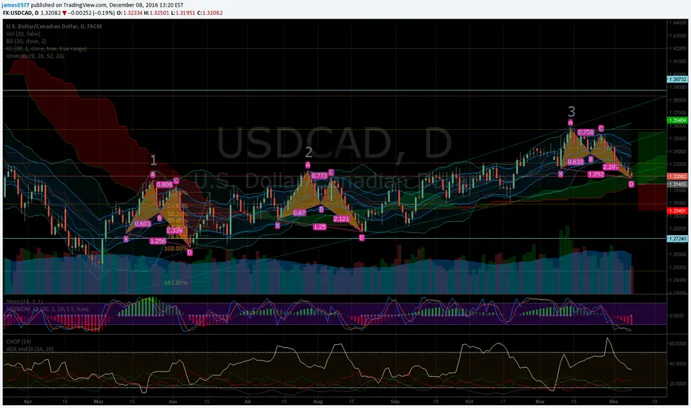Click the 0.808 ratio label
Viewport: 691px width, 408px height.
coord(164,185)
